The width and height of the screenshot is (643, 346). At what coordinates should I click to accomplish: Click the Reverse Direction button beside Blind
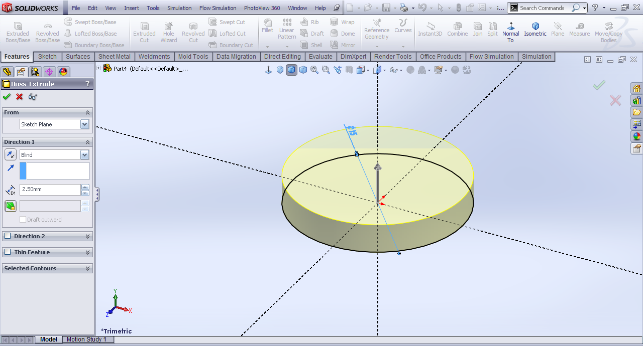coord(10,155)
